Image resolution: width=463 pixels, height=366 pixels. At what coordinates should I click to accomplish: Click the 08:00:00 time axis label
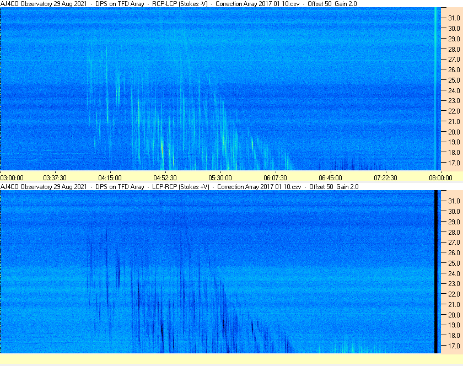tap(440, 178)
